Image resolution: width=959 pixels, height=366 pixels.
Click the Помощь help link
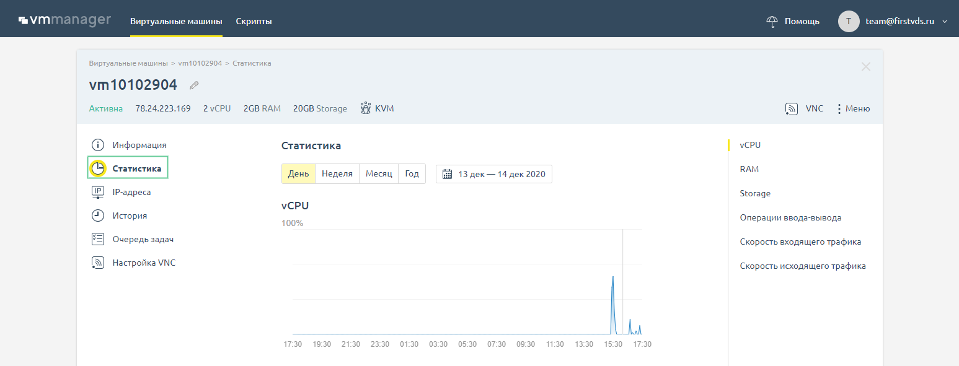click(802, 21)
